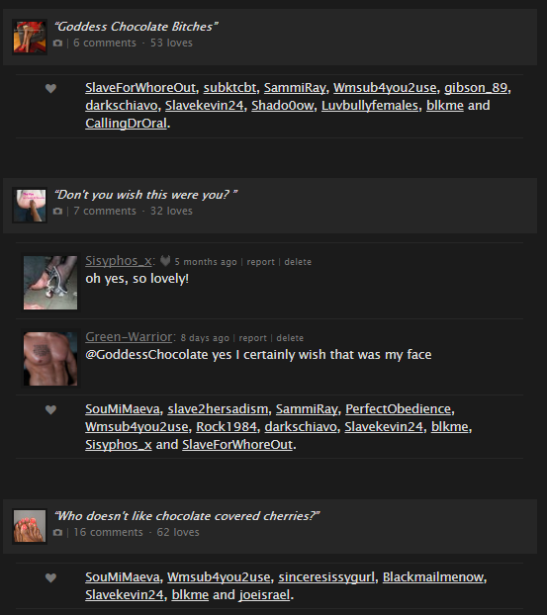Open the "Don't you wish this were you?" title
547x615 pixels.
click(x=145, y=195)
